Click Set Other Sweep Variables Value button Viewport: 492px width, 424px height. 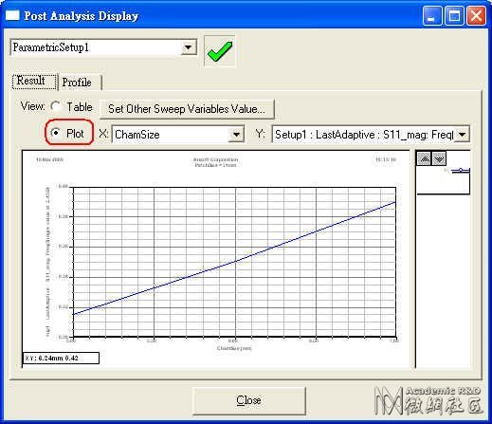[187, 109]
